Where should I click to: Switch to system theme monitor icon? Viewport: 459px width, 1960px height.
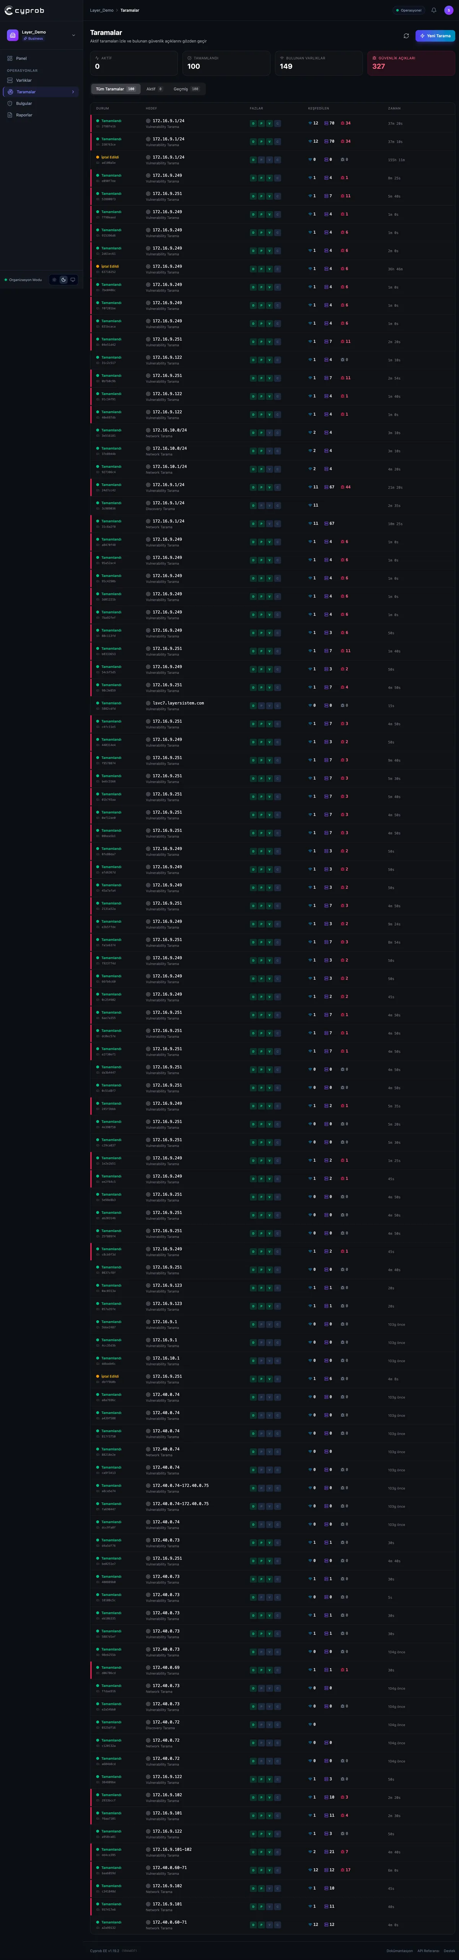click(x=73, y=280)
